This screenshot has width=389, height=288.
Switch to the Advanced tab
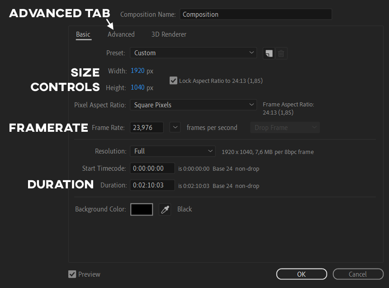121,34
